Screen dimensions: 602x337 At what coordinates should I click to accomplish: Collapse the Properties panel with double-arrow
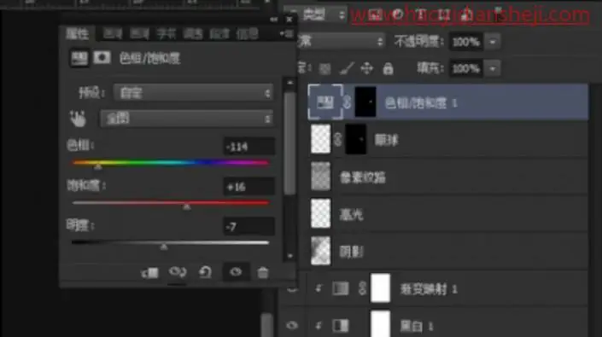(x=274, y=19)
